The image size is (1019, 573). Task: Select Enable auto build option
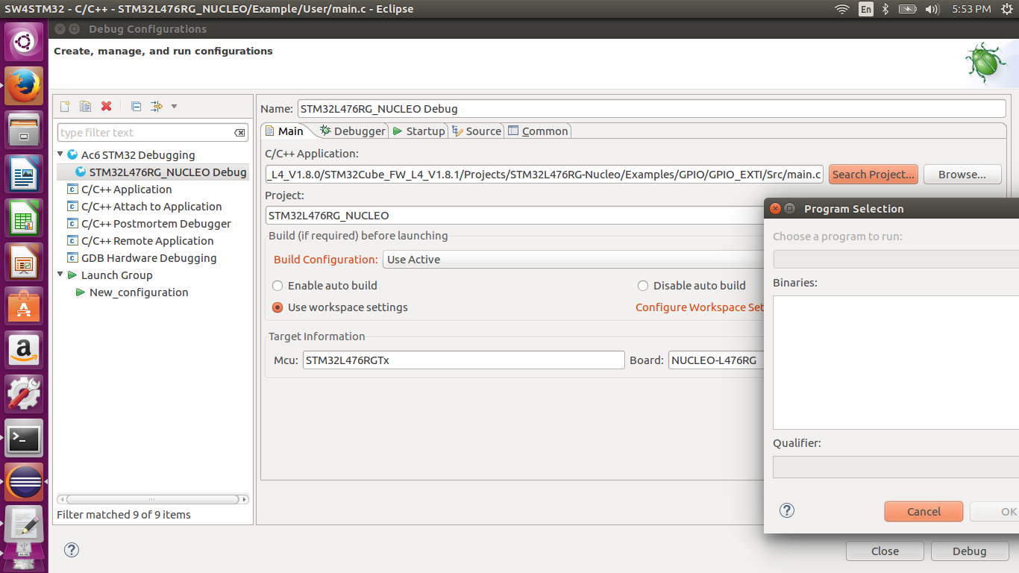point(278,286)
